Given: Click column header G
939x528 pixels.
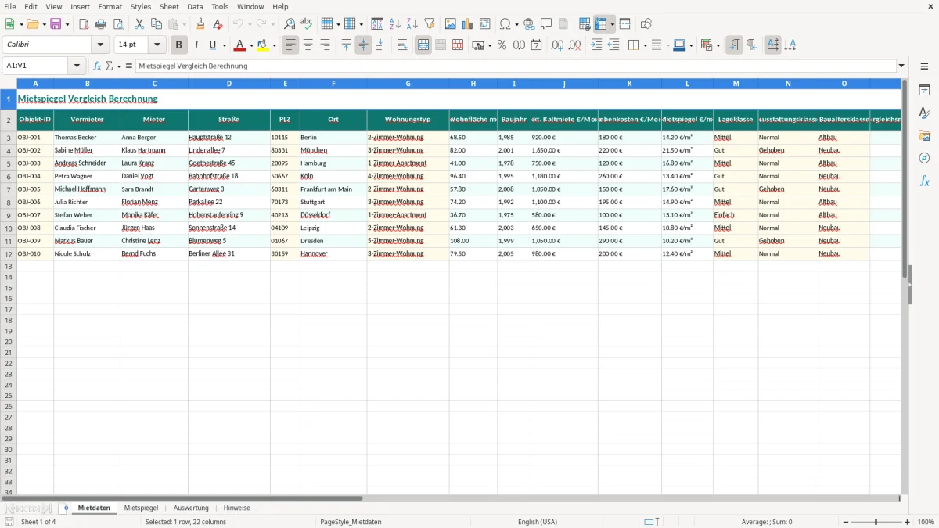Looking at the screenshot, I should click(408, 84).
